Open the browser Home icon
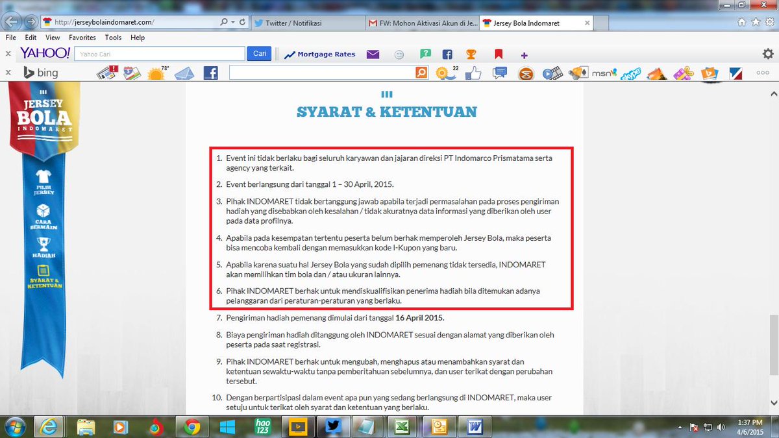The width and height of the screenshot is (779, 438). 742,22
